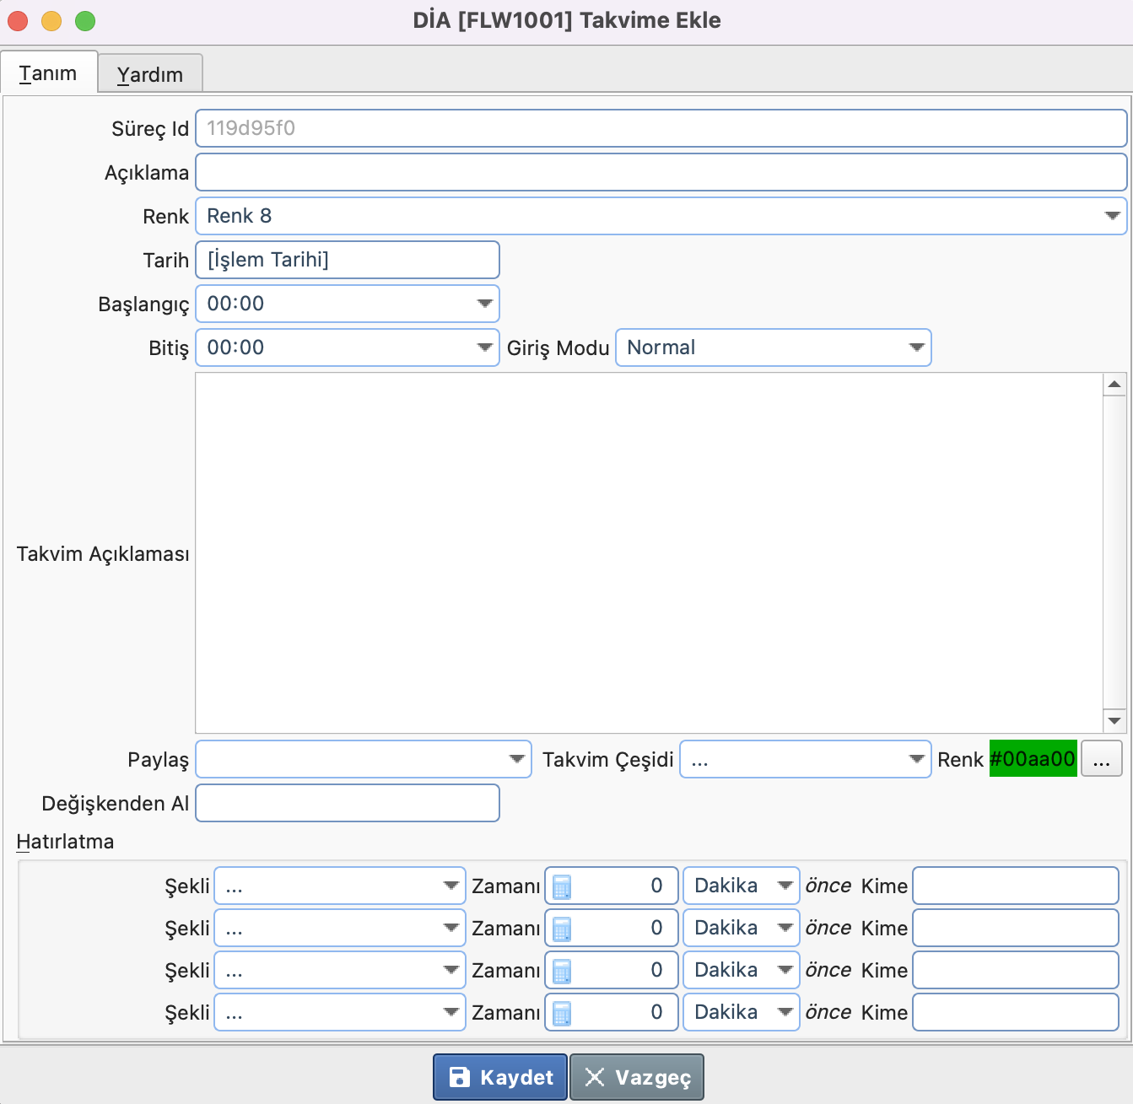The image size is (1133, 1104).
Task: Click into the Açıklama text field
Action: 661,172
